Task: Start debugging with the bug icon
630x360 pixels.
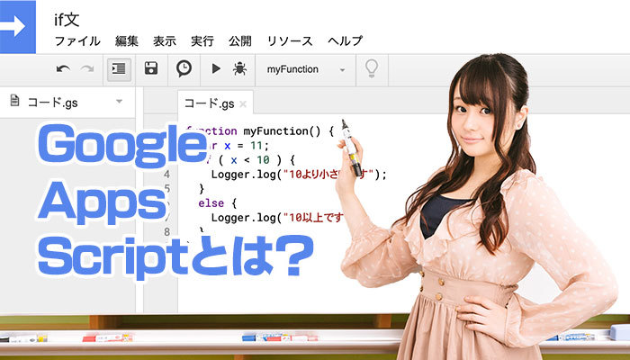Action: 239,68
